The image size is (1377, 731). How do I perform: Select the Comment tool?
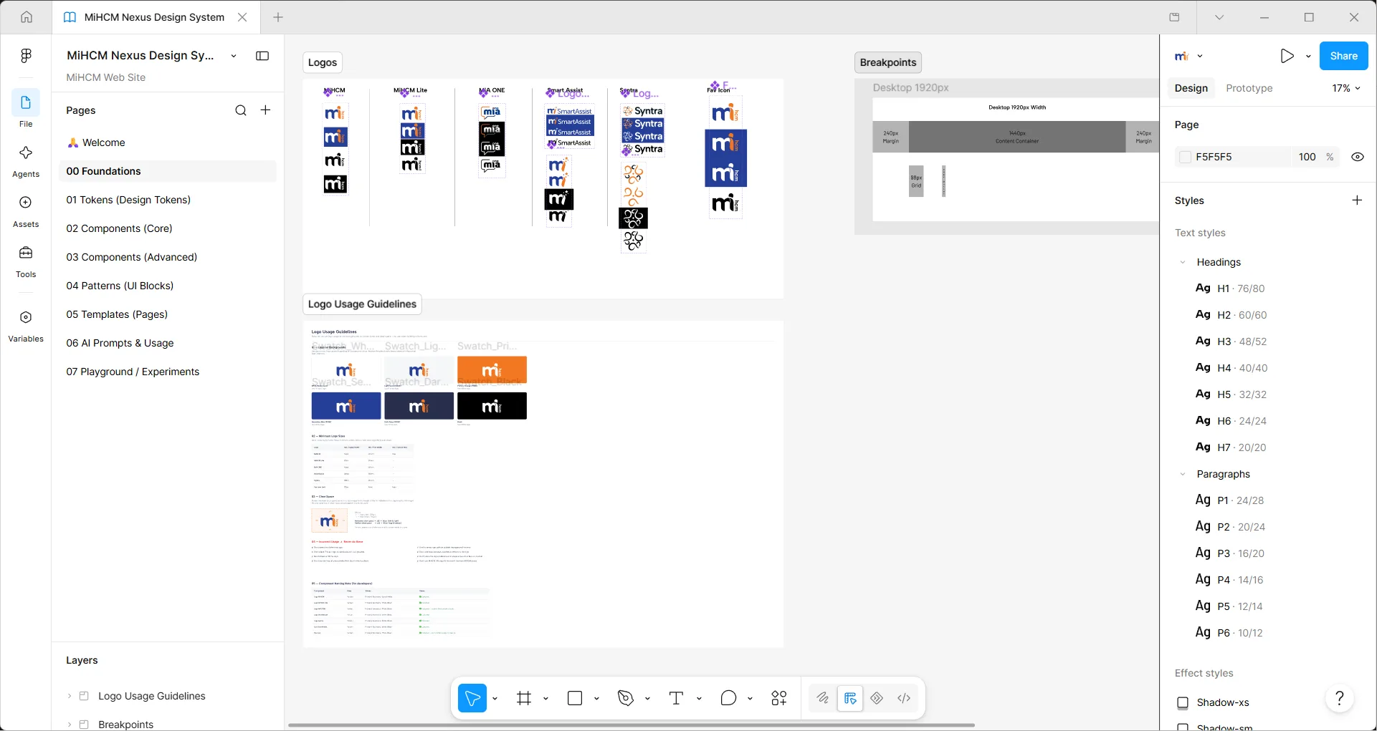pyautogui.click(x=728, y=699)
